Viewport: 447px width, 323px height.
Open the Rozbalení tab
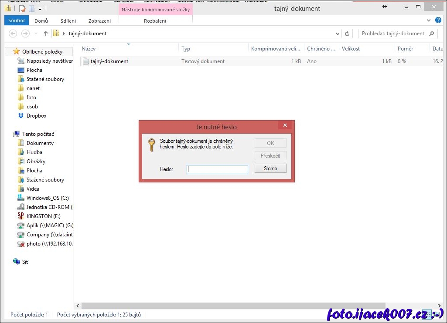pos(155,20)
